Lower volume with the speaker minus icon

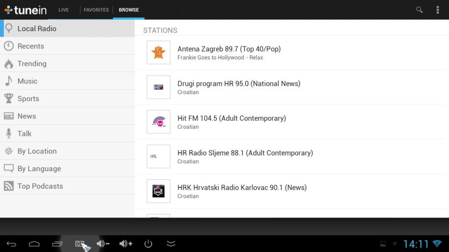tap(103, 244)
